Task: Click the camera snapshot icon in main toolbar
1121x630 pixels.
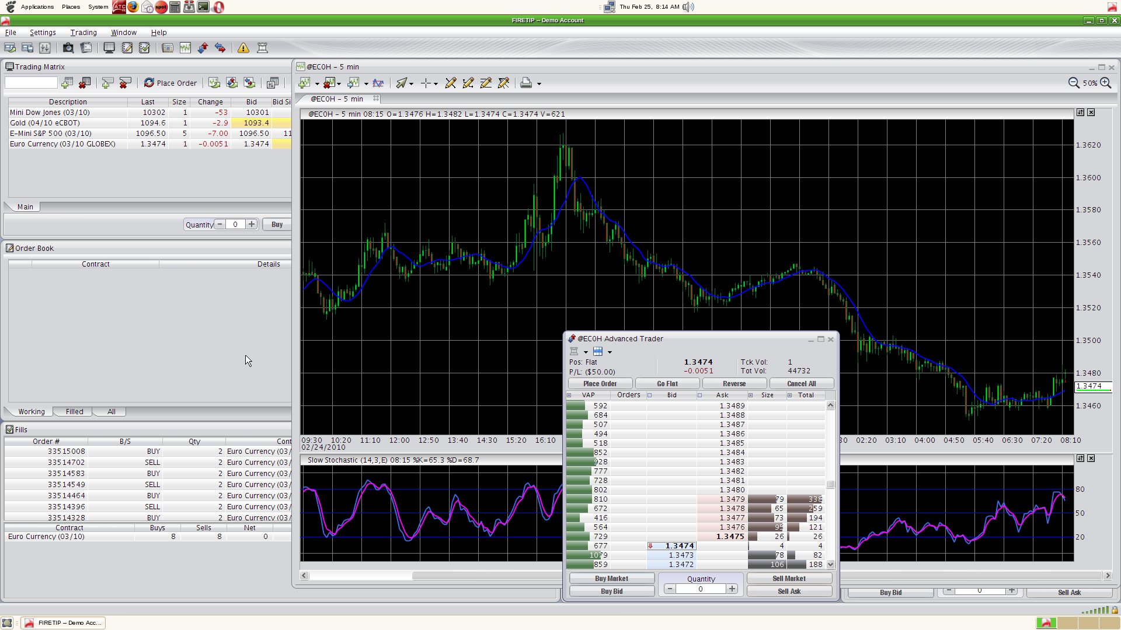Action: click(x=68, y=48)
